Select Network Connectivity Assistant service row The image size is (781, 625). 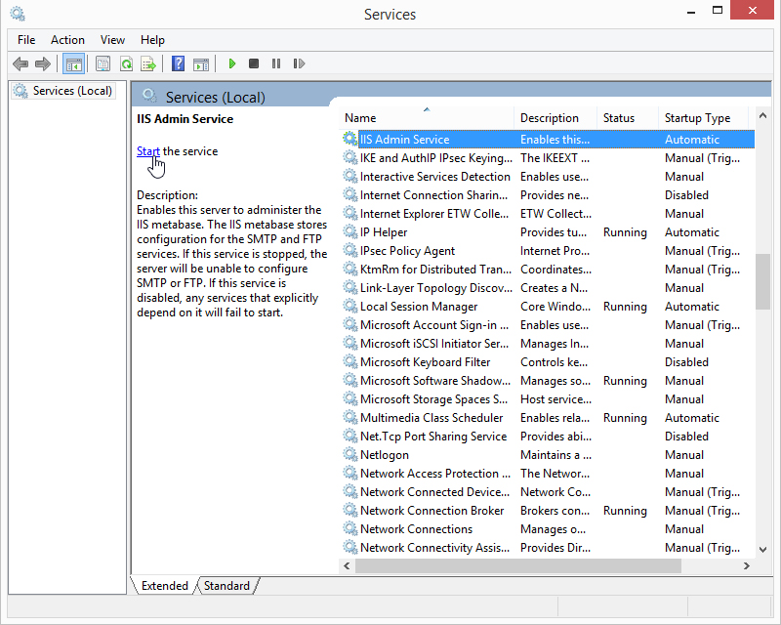[x=548, y=547]
